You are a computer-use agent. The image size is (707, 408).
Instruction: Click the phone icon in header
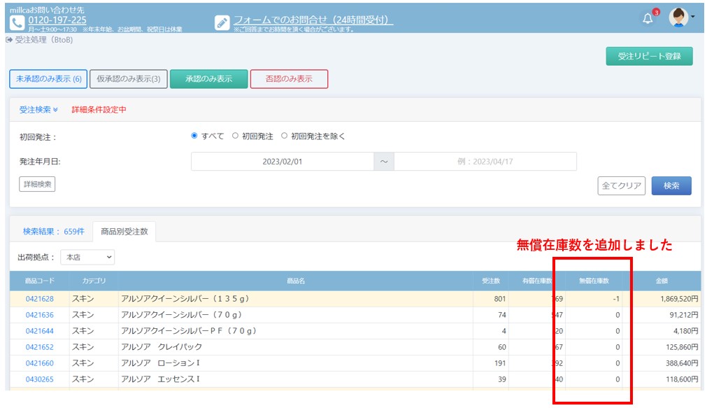pyautogui.click(x=17, y=22)
